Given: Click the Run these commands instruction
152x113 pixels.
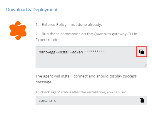Looking at the screenshot, I should pos(86,37).
